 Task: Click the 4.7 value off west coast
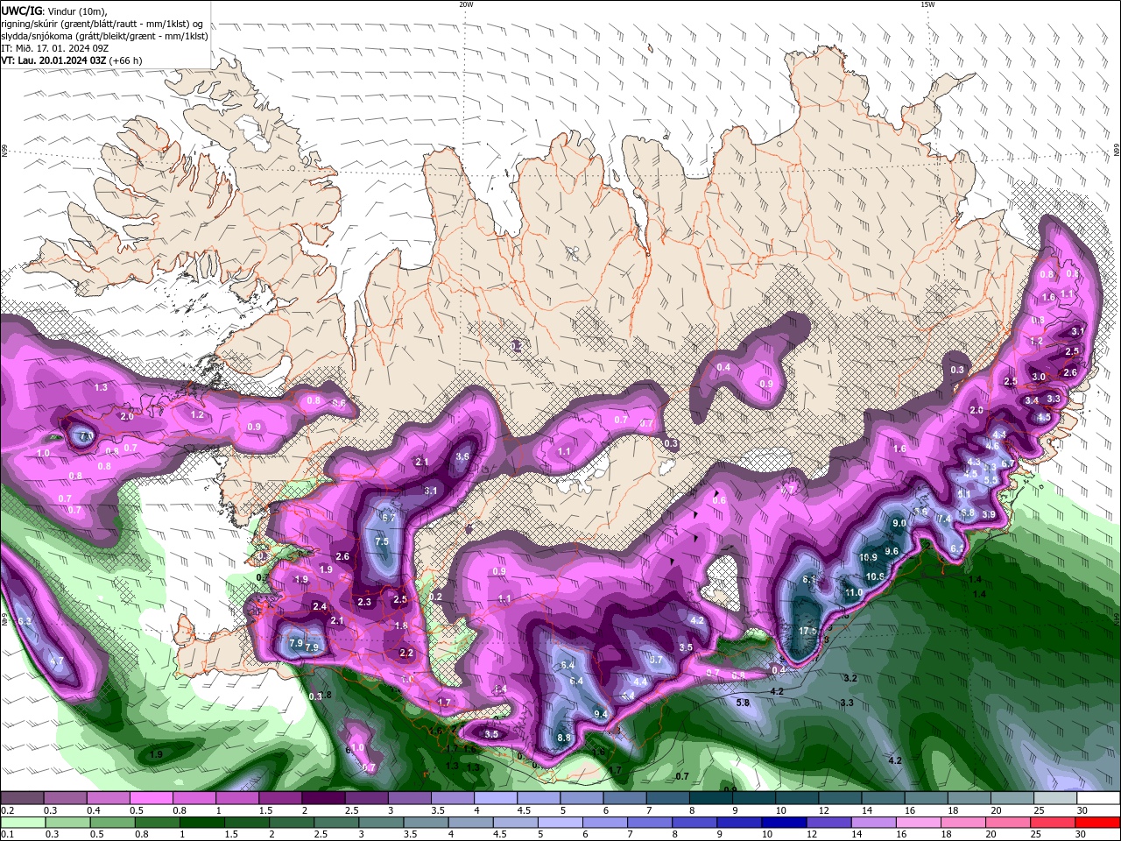pos(56,661)
